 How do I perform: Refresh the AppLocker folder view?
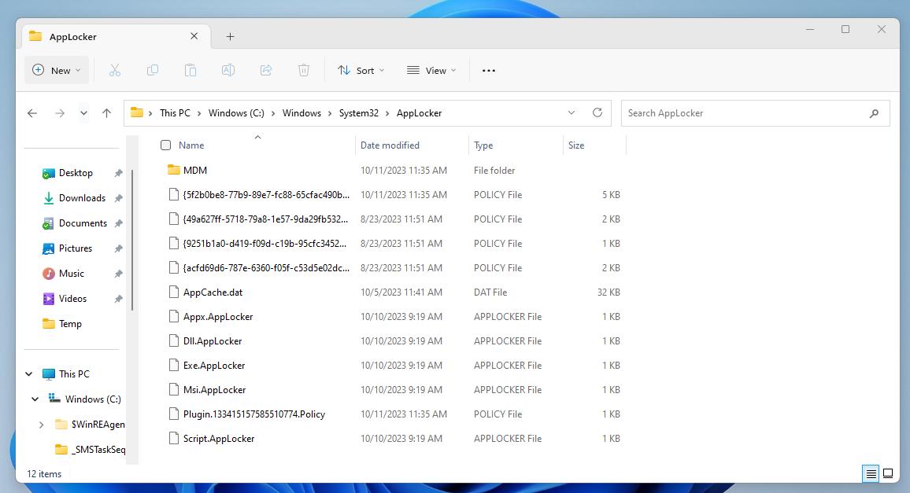597,113
